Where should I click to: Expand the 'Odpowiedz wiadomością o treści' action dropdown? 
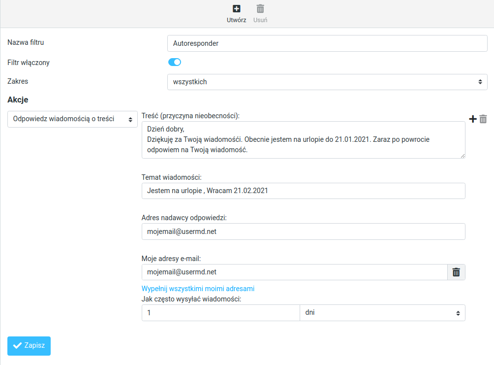(x=72, y=119)
